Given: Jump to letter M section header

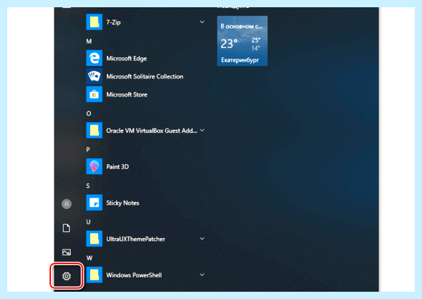Looking at the screenshot, I should 89,41.
